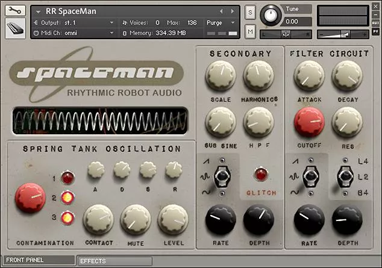This screenshot has width=382, height=268.
Task: Click the level meter display
Action: 343,16
